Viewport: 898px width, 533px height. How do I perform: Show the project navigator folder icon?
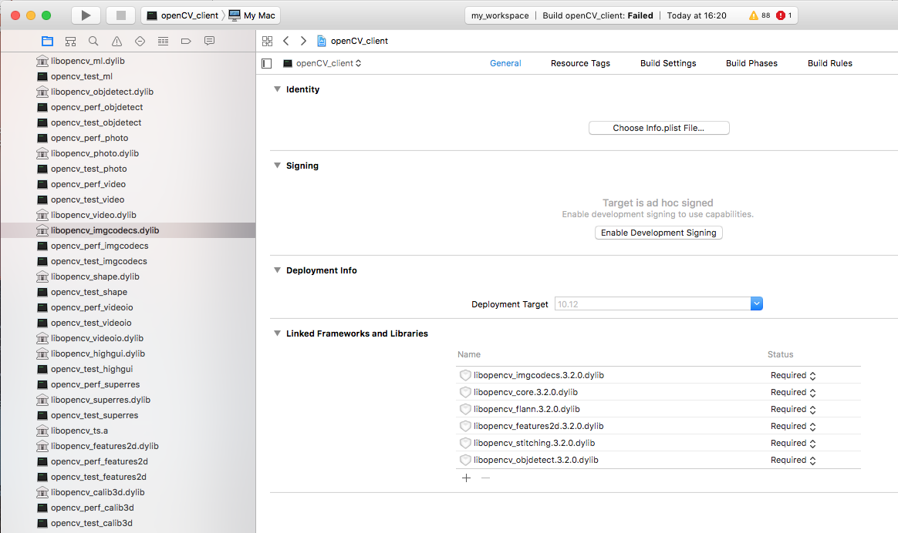48,41
